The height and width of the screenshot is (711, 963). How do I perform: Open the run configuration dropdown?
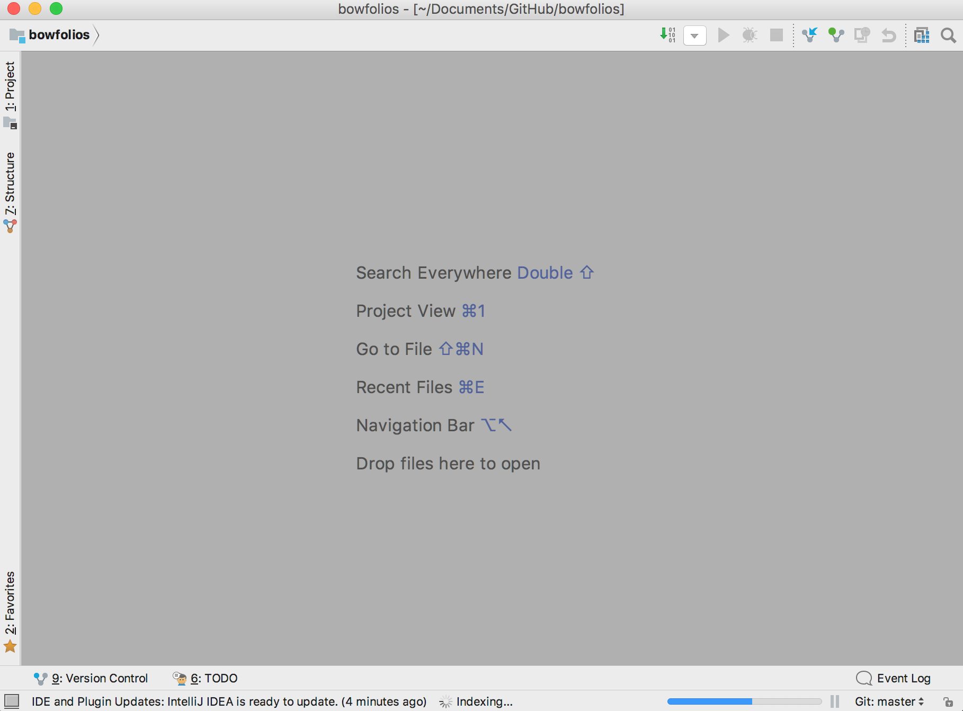click(x=695, y=35)
